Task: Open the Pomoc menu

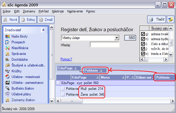Action: pyautogui.click(x=90, y=11)
